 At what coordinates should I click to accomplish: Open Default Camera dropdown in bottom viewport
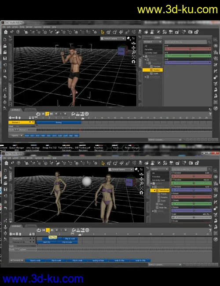pyautogui.click(x=121, y=169)
